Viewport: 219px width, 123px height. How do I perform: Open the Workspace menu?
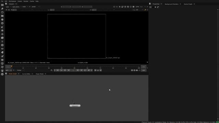pos(12,1)
